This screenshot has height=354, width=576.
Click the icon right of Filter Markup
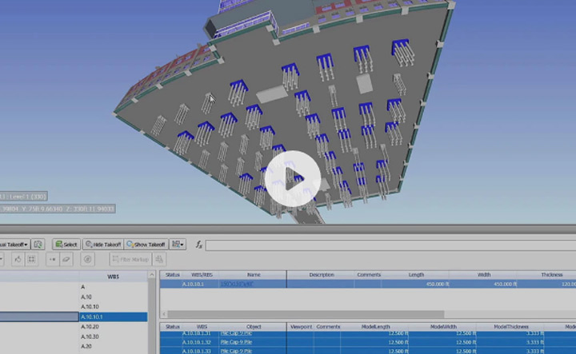[x=159, y=260]
